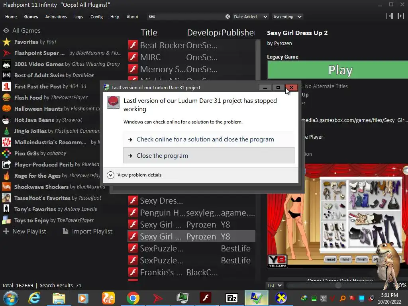Open Windows Explorer folder taskbar icon
Screen dimensions: 408x306
point(59,298)
